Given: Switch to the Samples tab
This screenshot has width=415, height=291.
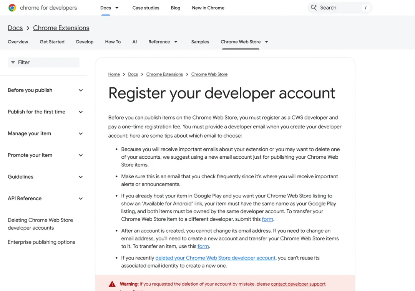Looking at the screenshot, I should pyautogui.click(x=200, y=42).
